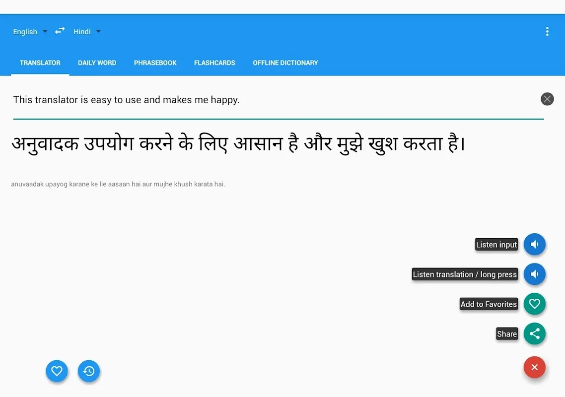Select the Translator tab

pos(40,63)
